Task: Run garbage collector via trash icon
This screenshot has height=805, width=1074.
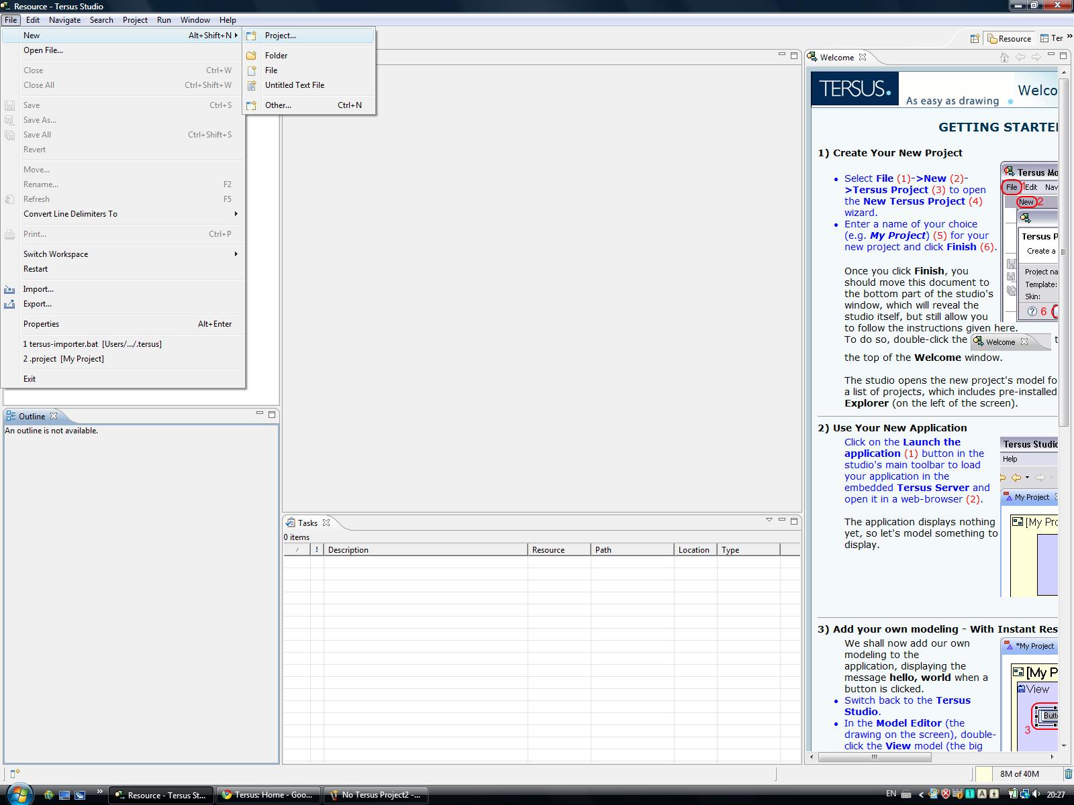Action: point(1068,773)
